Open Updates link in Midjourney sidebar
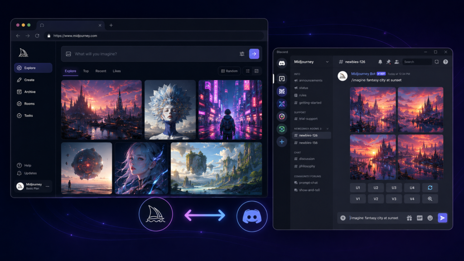The width and height of the screenshot is (464, 261). 27,173
